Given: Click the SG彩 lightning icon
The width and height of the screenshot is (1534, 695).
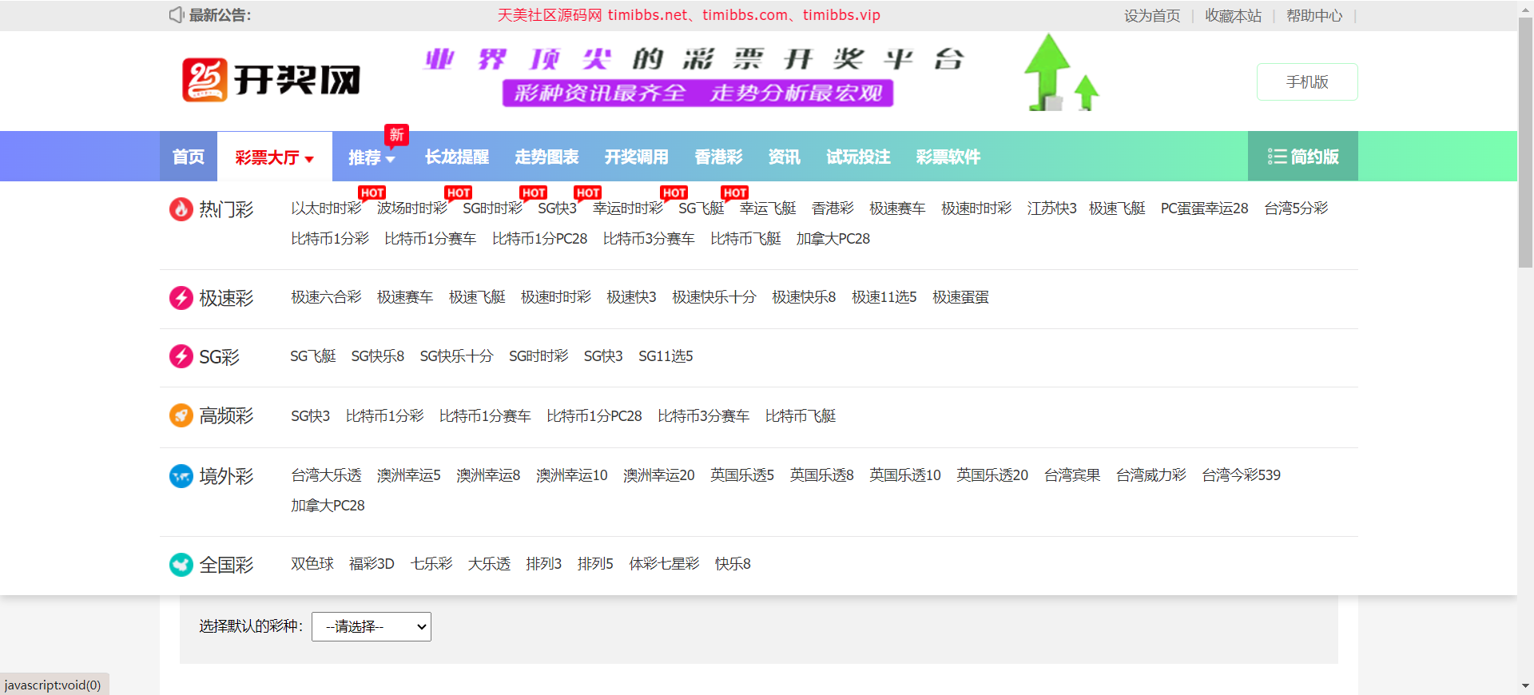Looking at the screenshot, I should (181, 356).
